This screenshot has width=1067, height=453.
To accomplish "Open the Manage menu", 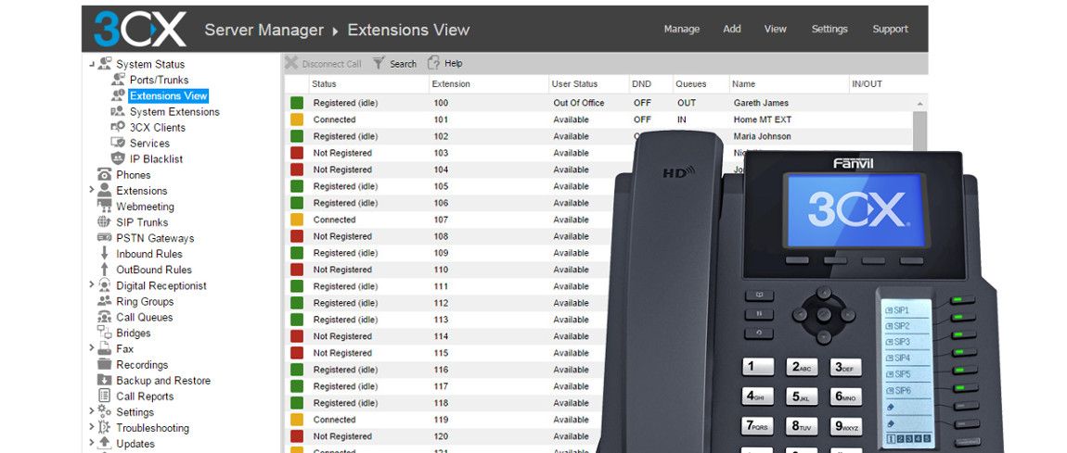I will 681,30.
